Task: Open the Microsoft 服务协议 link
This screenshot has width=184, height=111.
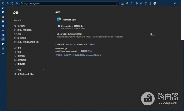Action: tap(94, 55)
